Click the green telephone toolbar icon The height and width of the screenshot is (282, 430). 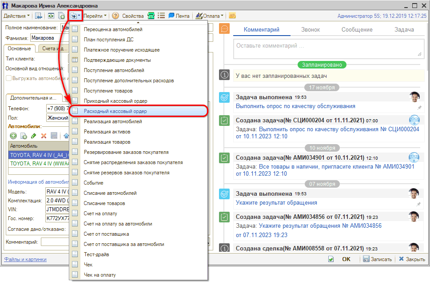[x=151, y=16]
